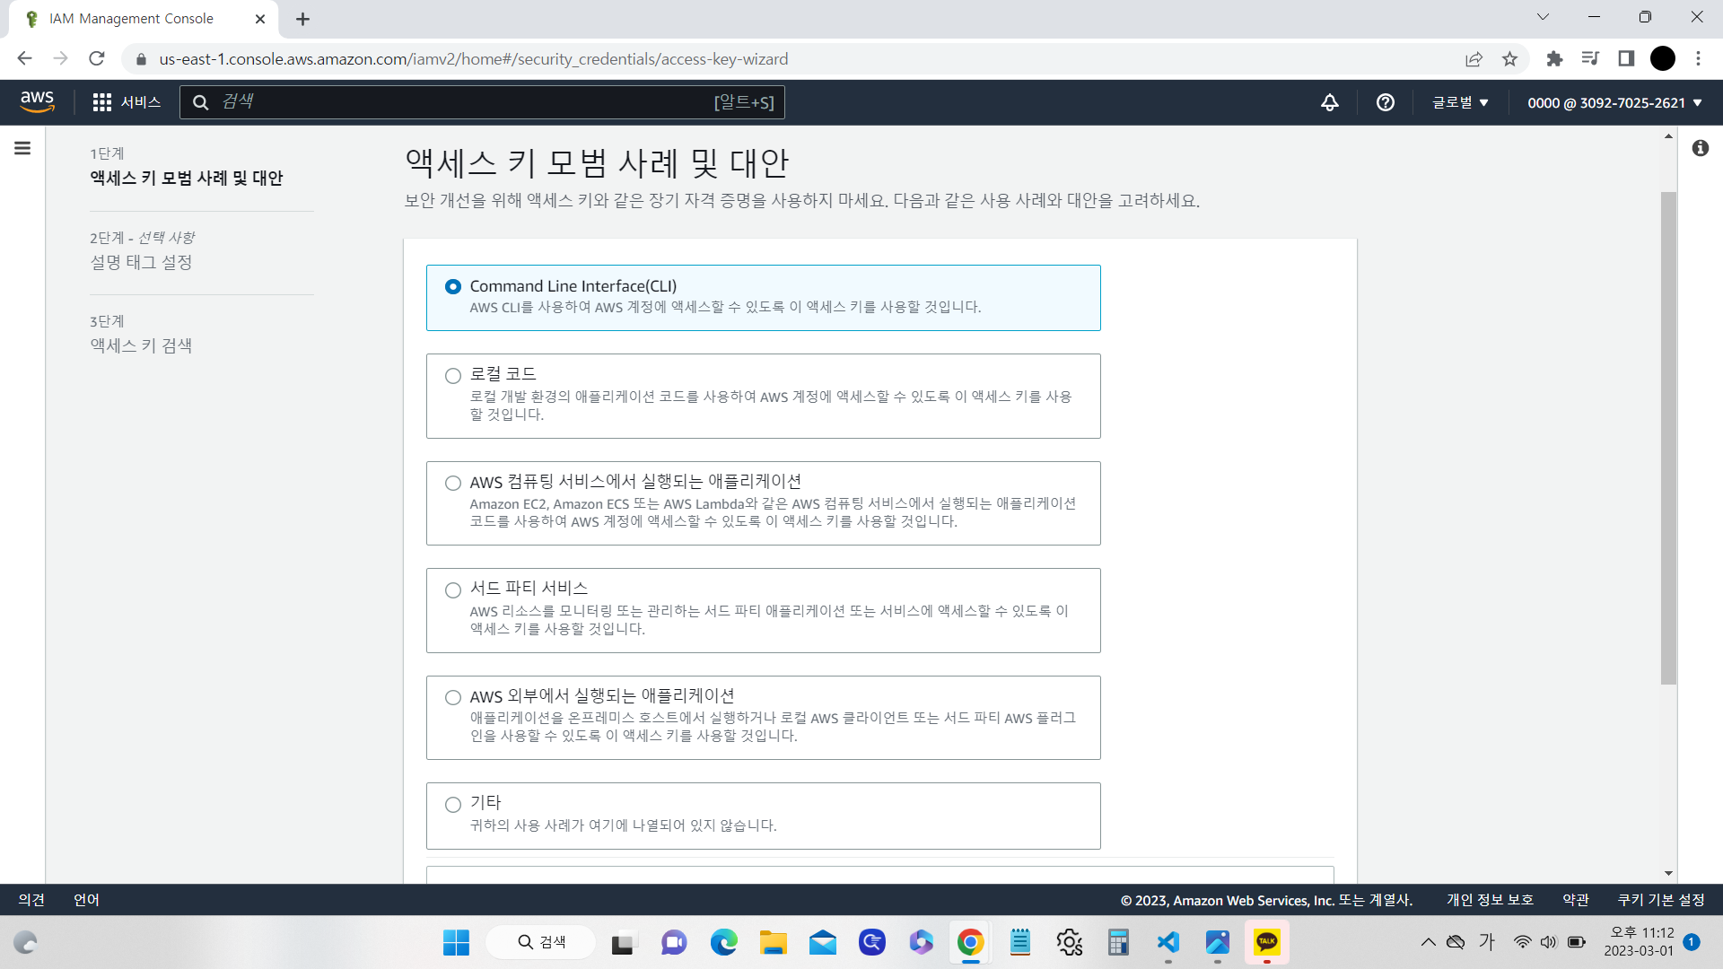Bookmark this page with the star icon
Viewport: 1723px width, 969px height.
(x=1510, y=59)
